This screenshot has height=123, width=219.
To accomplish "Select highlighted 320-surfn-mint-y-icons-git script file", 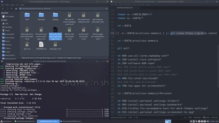I will click(x=55, y=33).
